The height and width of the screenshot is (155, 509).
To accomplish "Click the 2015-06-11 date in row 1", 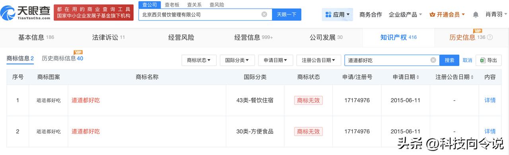I will (405, 100).
